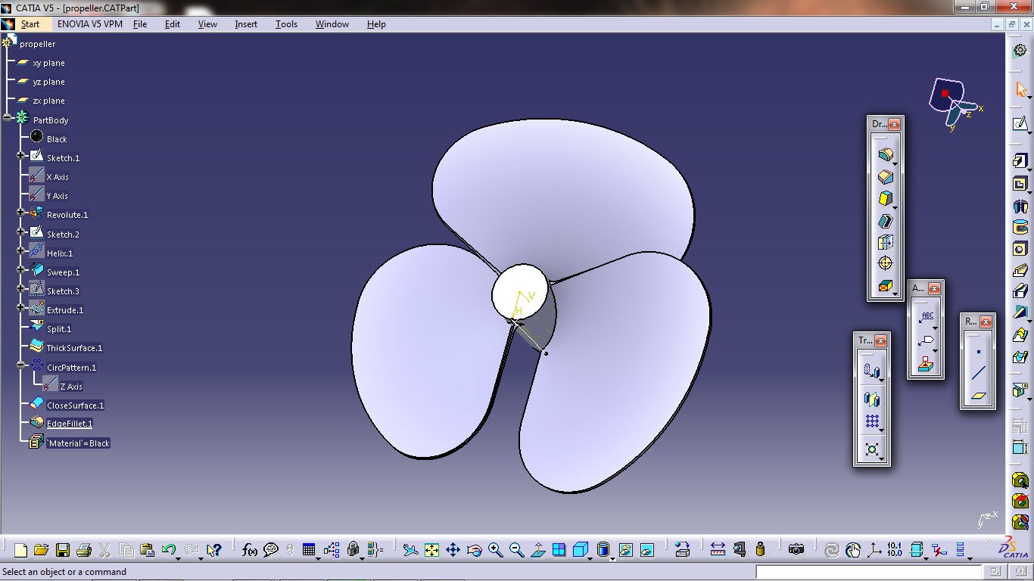Close the Transformation floating toolbar
Screen dimensions: 1034x581
click(x=881, y=341)
